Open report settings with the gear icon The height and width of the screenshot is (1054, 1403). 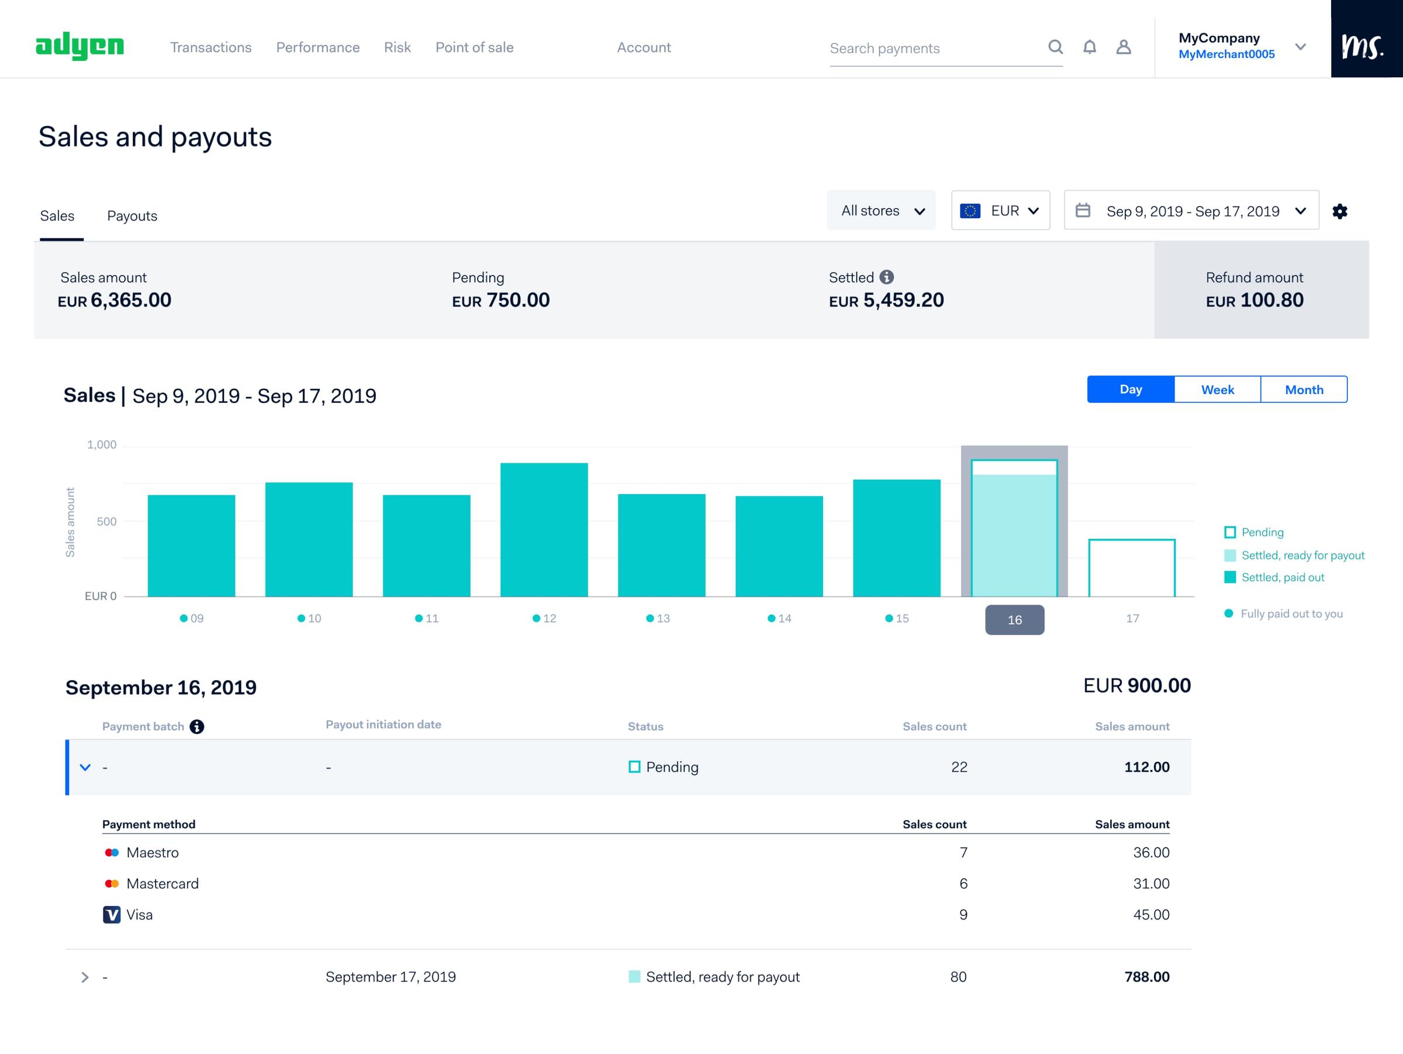coord(1340,211)
